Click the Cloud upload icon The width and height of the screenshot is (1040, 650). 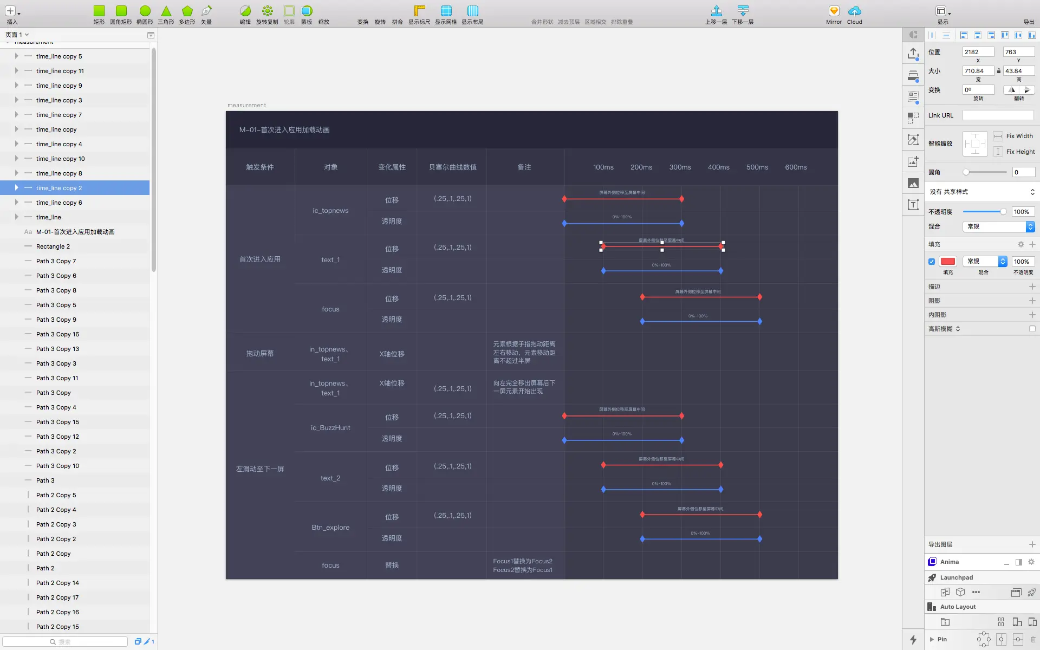pyautogui.click(x=854, y=11)
